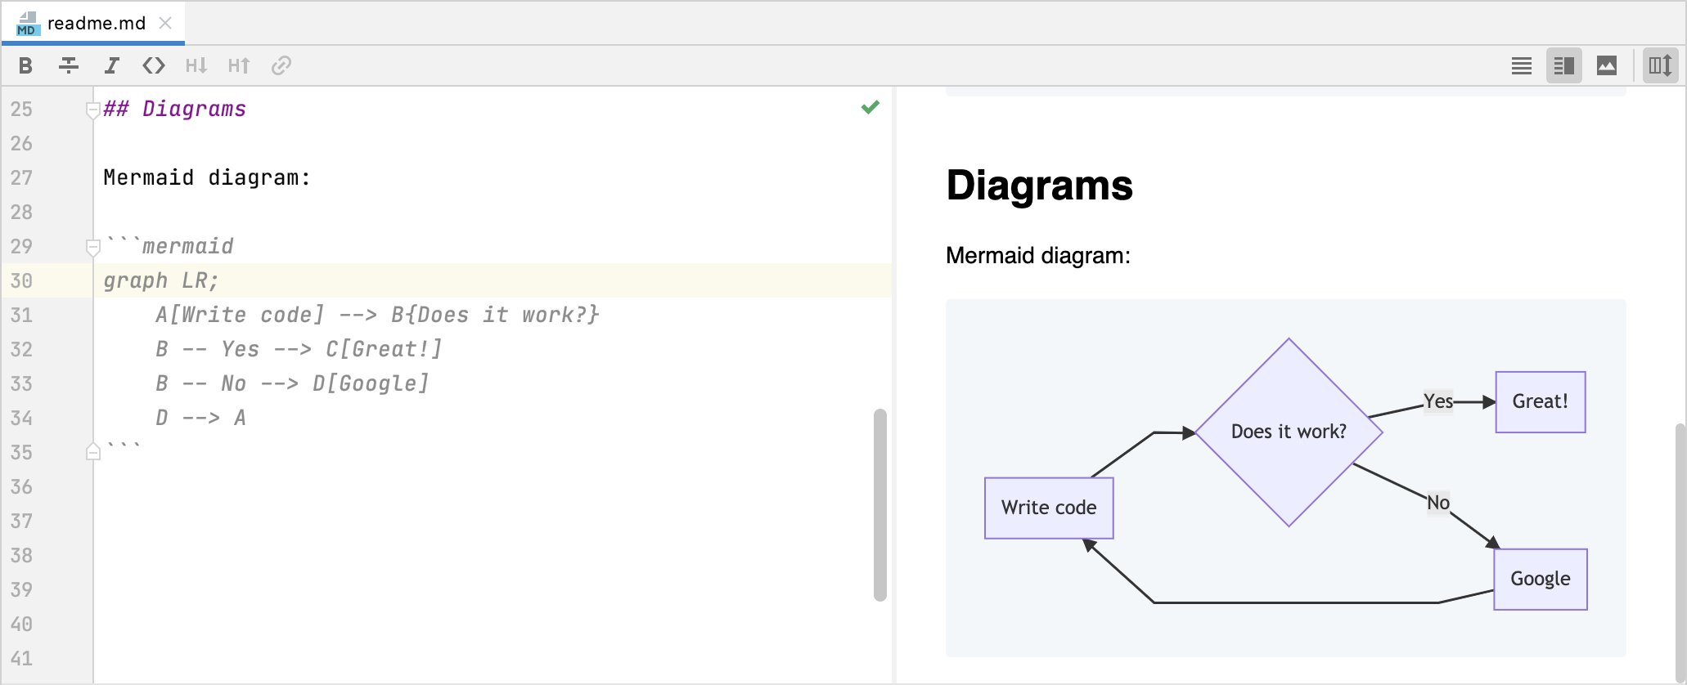Select the readme.md tab
Screen dimensions: 1687x685
tap(93, 23)
